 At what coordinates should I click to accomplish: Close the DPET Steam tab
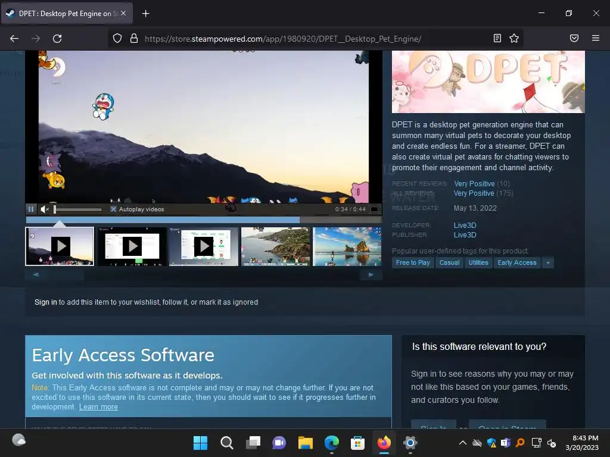(123, 13)
